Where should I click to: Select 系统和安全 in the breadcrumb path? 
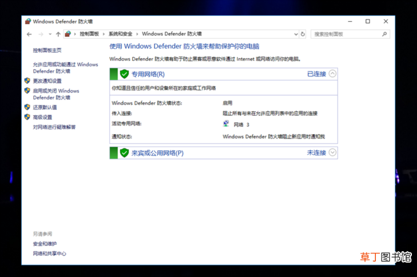pyautogui.click(x=120, y=34)
